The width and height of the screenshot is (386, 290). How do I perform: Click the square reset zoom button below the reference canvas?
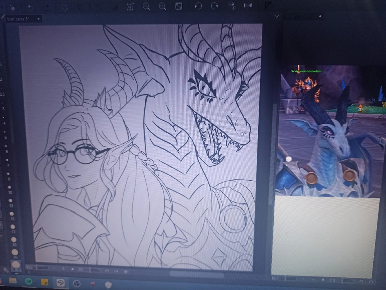click(x=323, y=280)
